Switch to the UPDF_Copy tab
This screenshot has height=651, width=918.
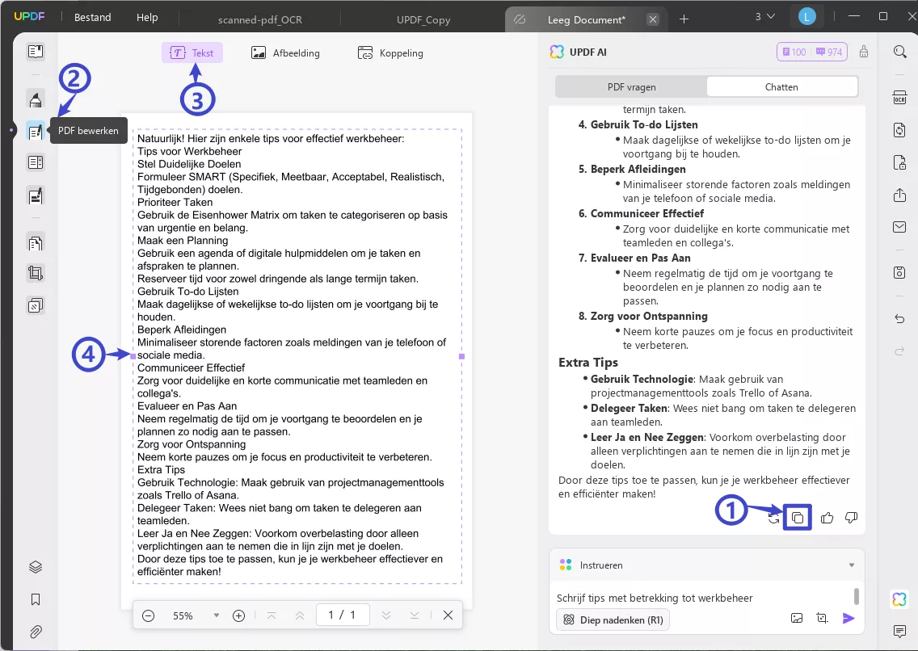(423, 20)
